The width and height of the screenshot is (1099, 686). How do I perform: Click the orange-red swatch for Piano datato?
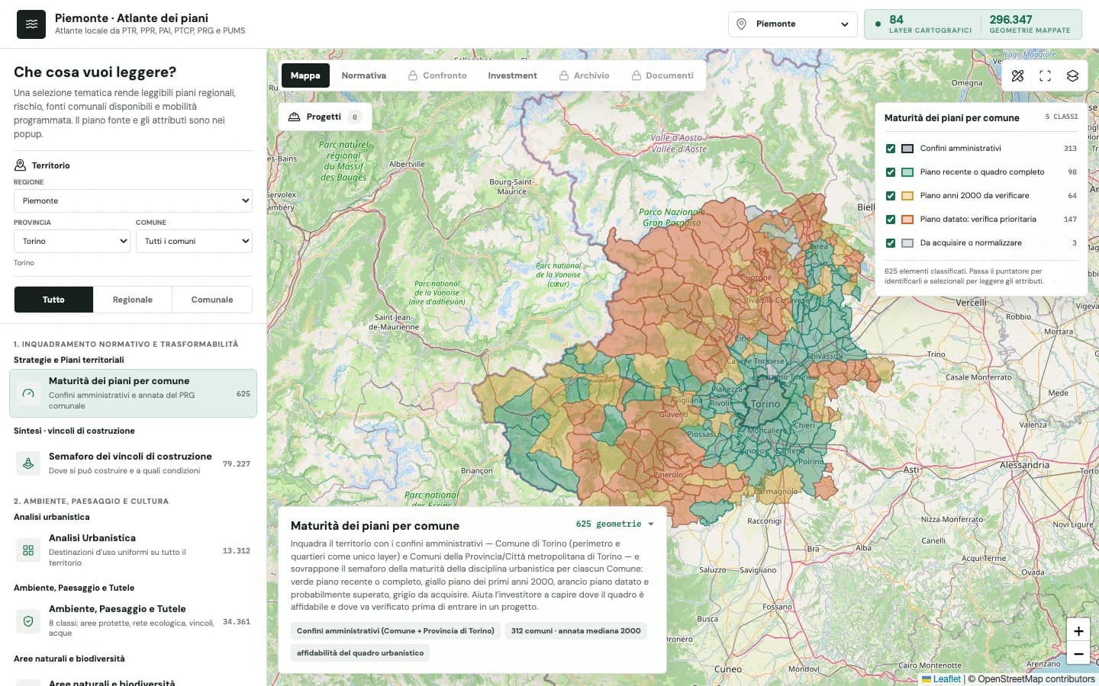pos(907,220)
